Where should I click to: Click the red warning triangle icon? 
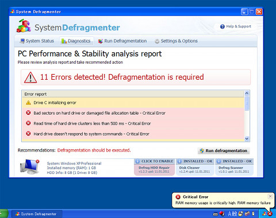point(30,77)
